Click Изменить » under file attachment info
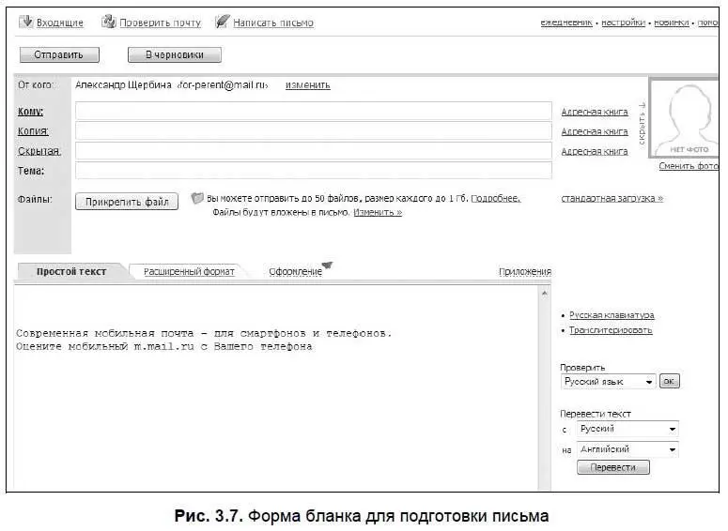The image size is (728, 531). pos(378,212)
